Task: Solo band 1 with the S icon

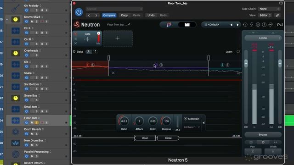Action: 93,65
